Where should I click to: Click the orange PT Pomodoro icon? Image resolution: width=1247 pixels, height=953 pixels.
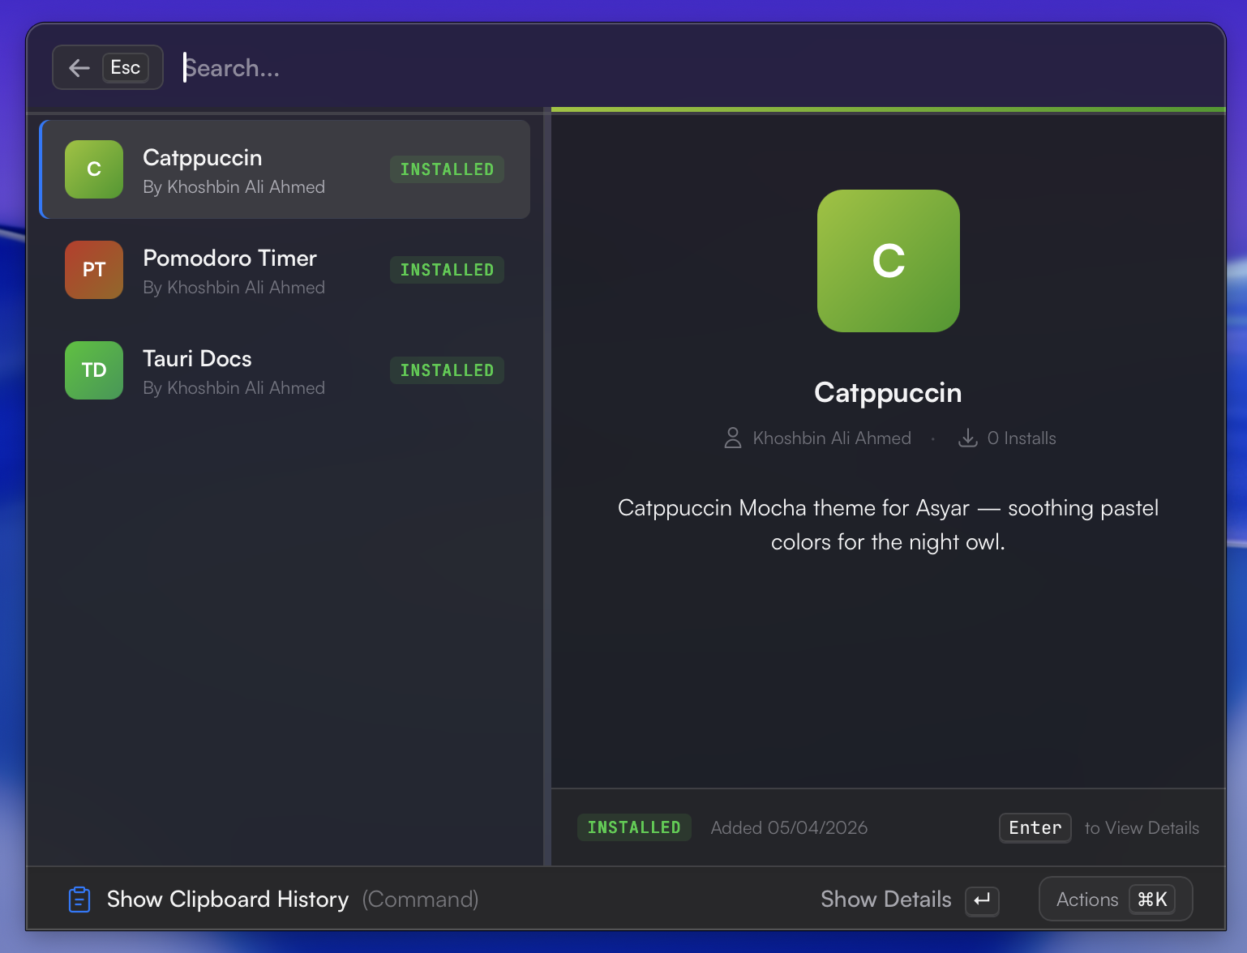pyautogui.click(x=94, y=270)
